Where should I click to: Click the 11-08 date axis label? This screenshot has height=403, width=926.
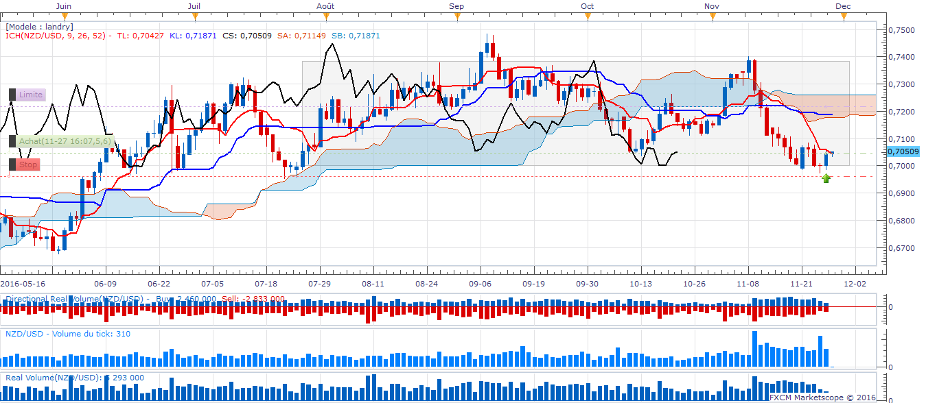748,284
